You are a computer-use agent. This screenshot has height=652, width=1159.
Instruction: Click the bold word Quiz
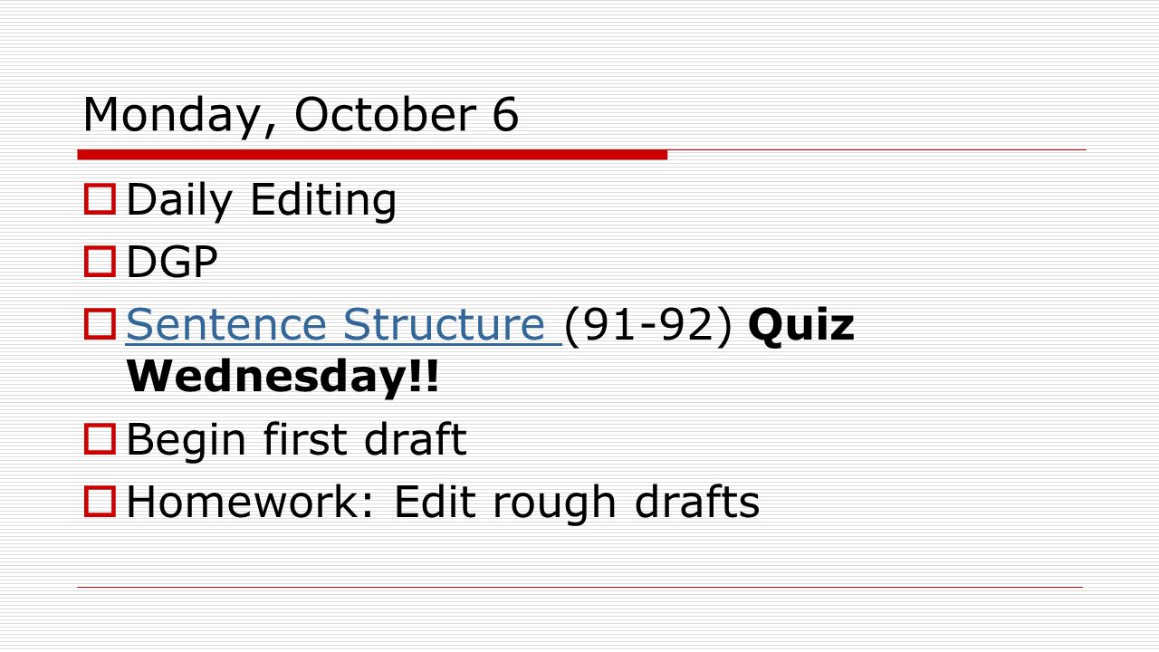click(x=801, y=326)
